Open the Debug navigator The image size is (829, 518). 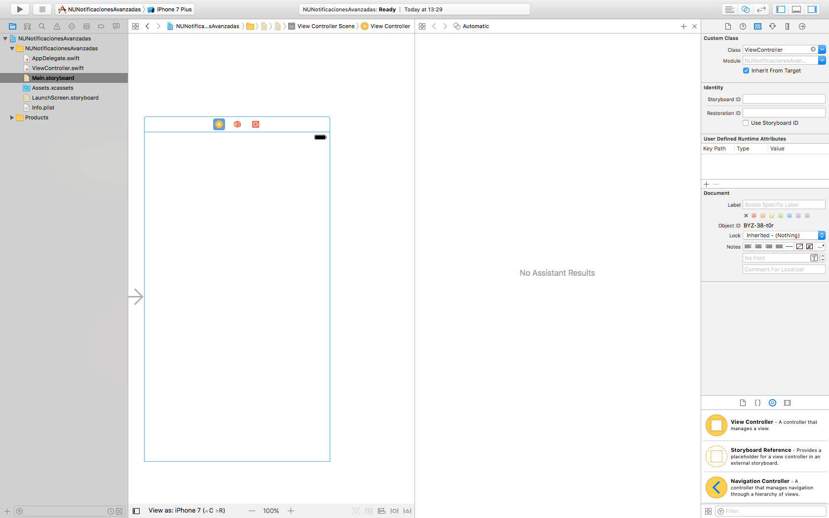pos(86,26)
